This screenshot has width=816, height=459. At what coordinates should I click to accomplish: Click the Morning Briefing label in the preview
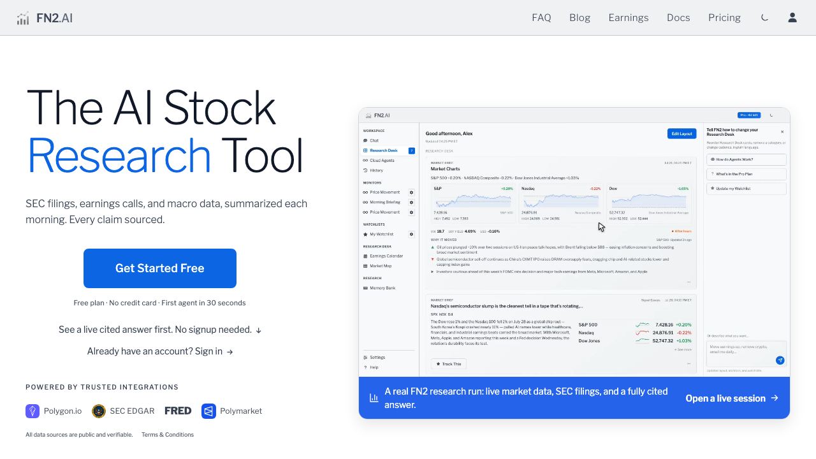click(385, 202)
